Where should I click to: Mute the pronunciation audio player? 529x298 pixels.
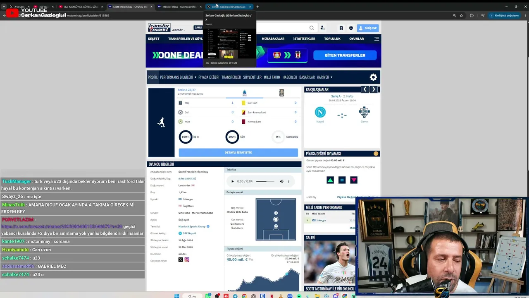pos(281,181)
